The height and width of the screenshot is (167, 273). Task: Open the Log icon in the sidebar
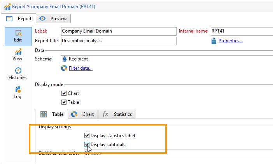[18, 90]
